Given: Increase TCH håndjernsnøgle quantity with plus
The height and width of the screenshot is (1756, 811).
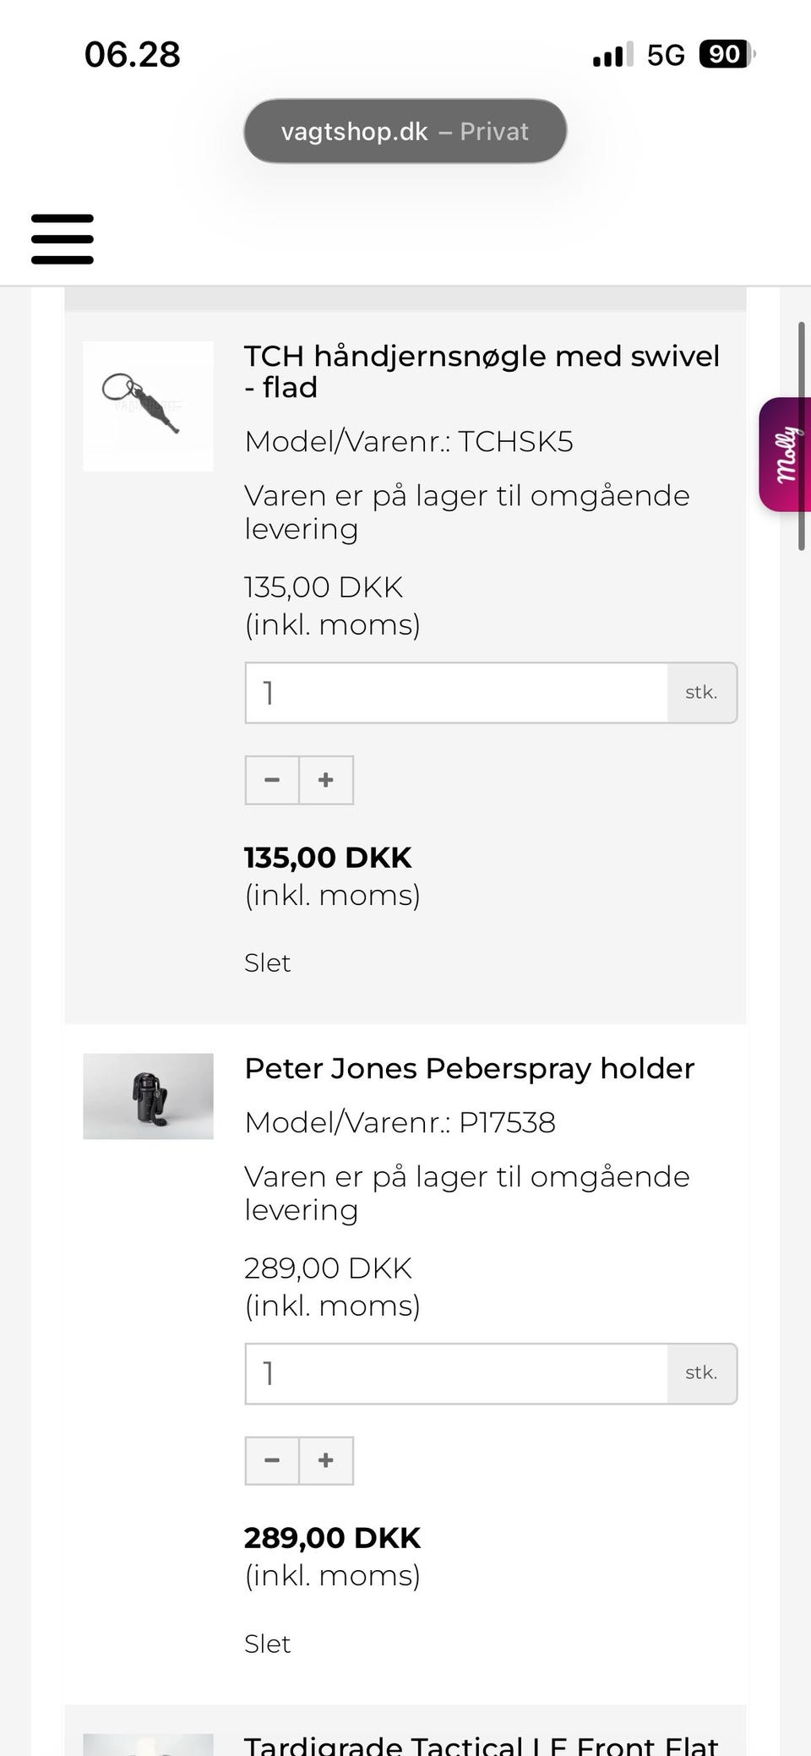Looking at the screenshot, I should (x=326, y=780).
